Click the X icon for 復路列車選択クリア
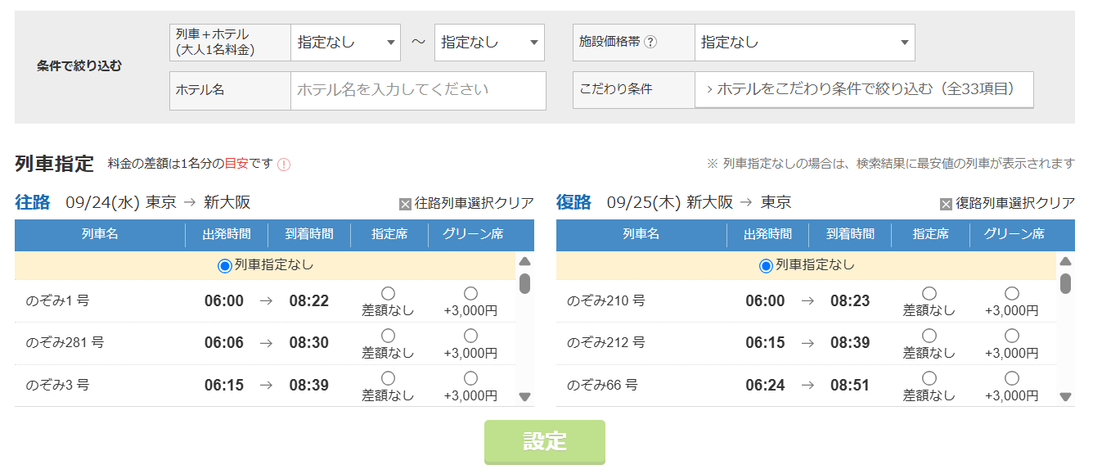The image size is (1093, 474). click(946, 204)
